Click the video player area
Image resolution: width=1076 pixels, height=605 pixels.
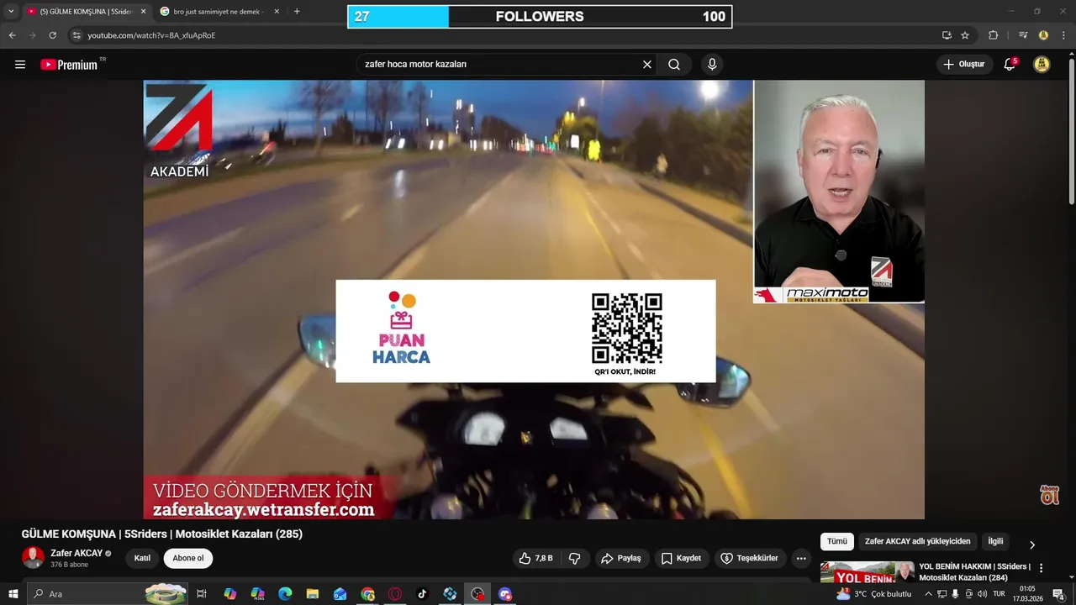tap(534, 299)
